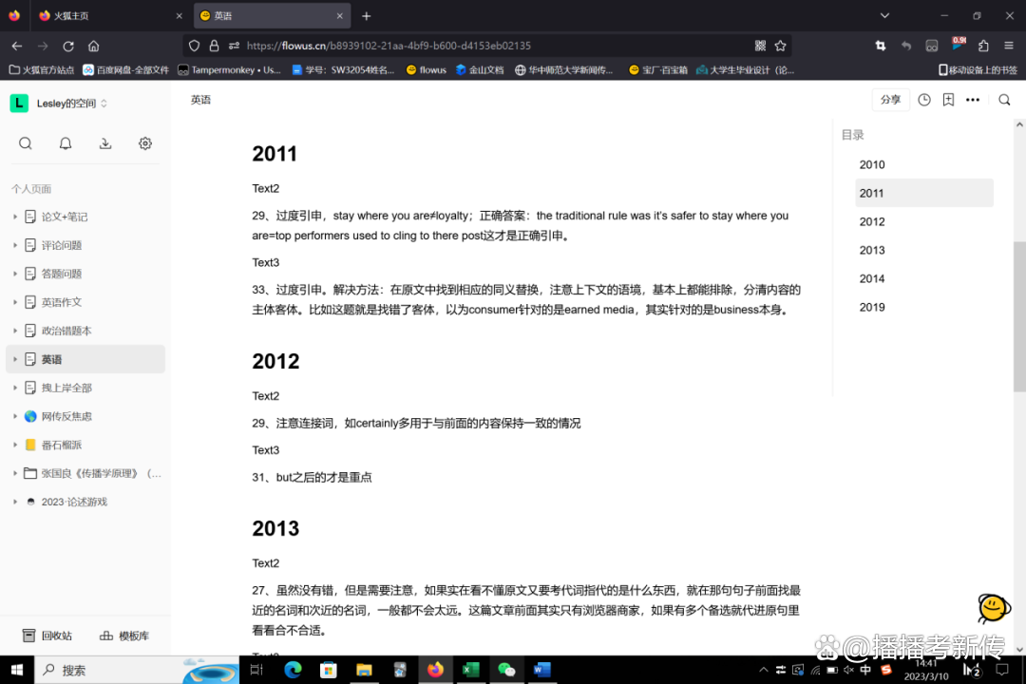Screen dimensions: 1026x684
Task: Open new browser tab with plus
Action: click(367, 16)
